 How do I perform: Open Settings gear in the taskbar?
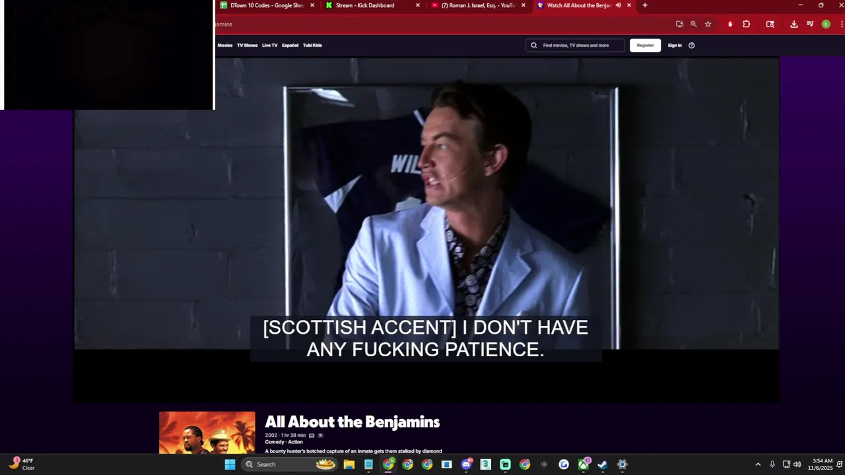pos(622,464)
